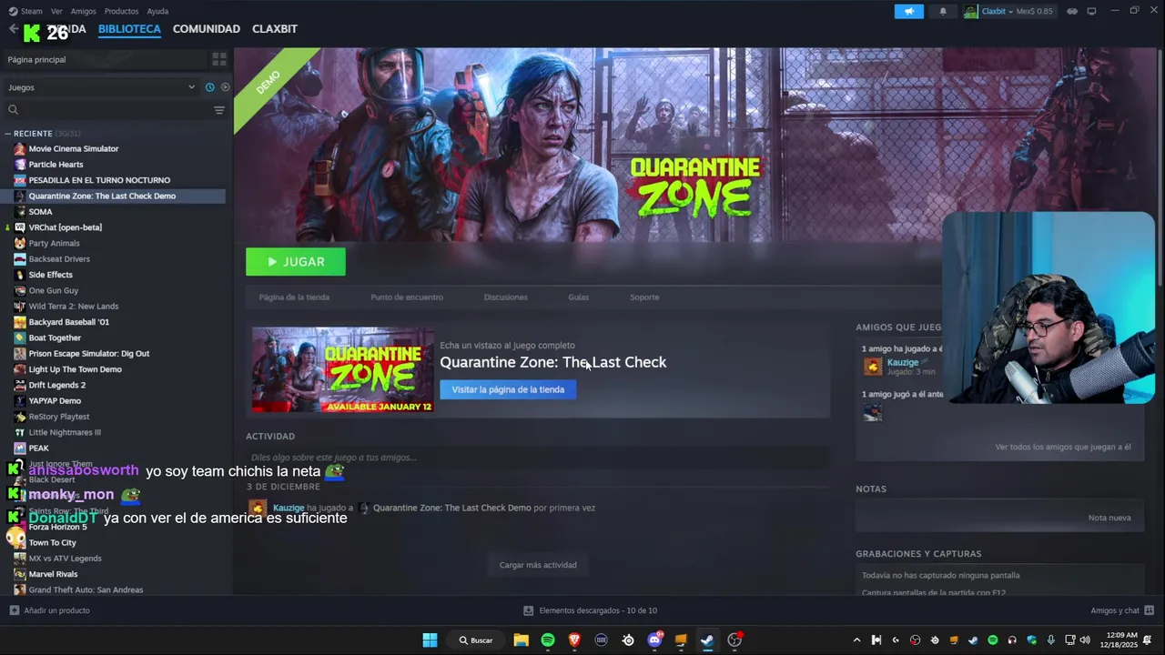Click Boat Together game icon

pos(20,338)
